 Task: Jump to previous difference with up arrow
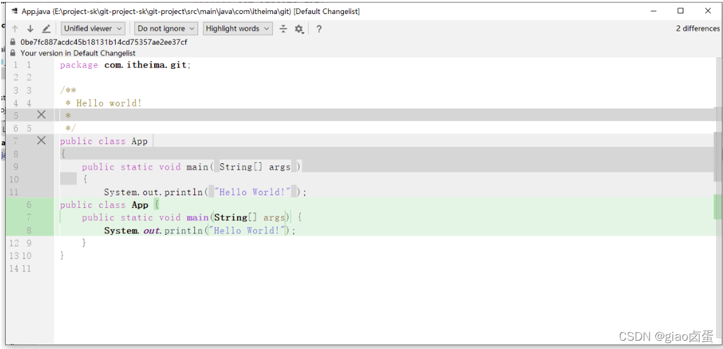click(x=15, y=29)
